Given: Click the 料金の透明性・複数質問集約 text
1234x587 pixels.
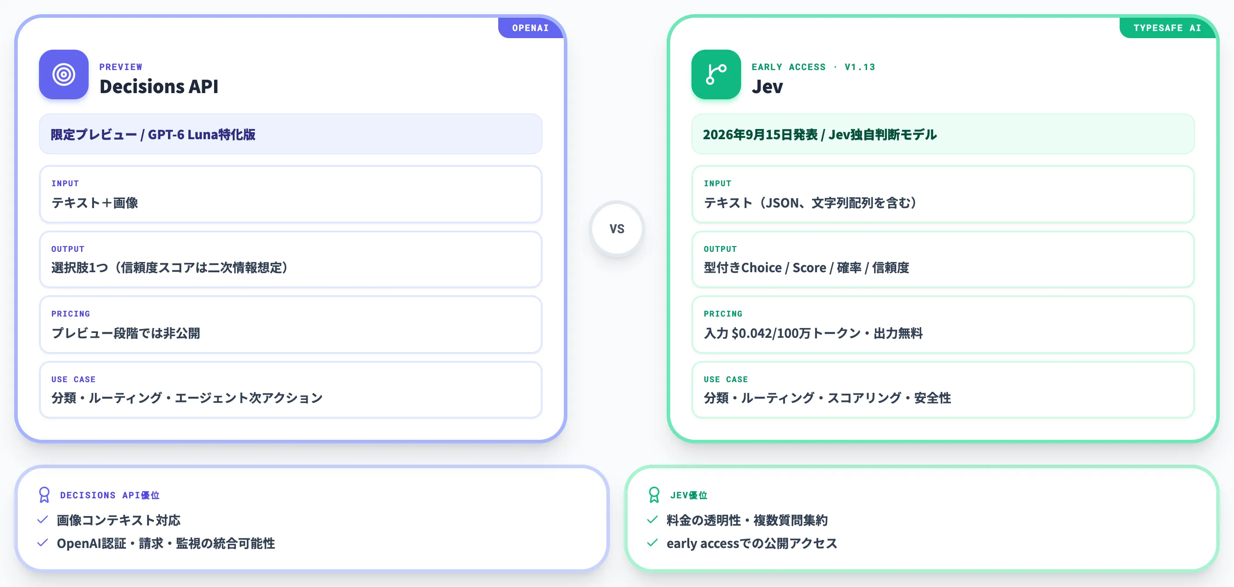Looking at the screenshot, I should pos(747,520).
